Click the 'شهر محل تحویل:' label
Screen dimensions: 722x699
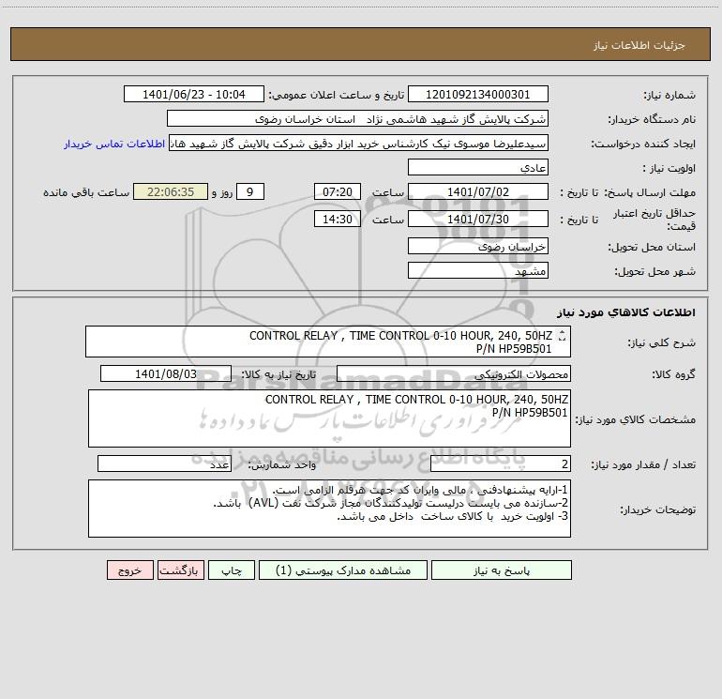(654, 271)
